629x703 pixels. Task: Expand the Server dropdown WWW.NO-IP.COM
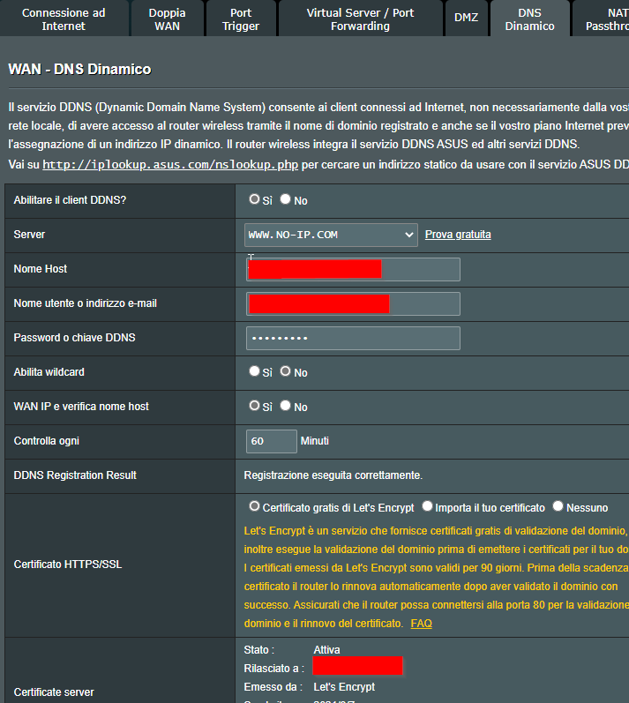[x=331, y=235]
